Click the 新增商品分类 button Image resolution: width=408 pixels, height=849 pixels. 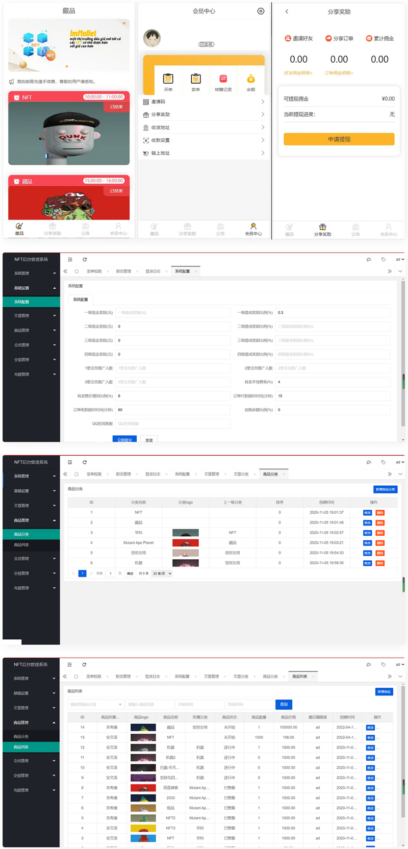385,489
